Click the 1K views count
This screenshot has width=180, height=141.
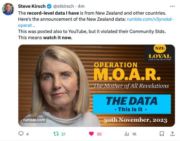pos(134,134)
